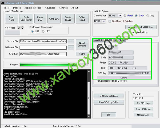160x128 pixels.
Task: Switch to the Bad Blocks tab
Action: pyautogui.click(x=120, y=40)
